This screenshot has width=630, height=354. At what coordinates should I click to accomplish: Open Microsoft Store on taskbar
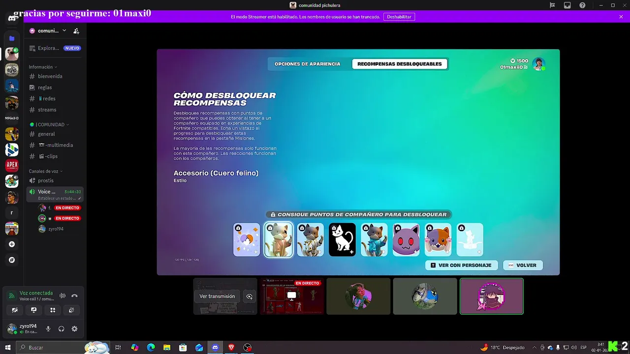[x=183, y=348]
